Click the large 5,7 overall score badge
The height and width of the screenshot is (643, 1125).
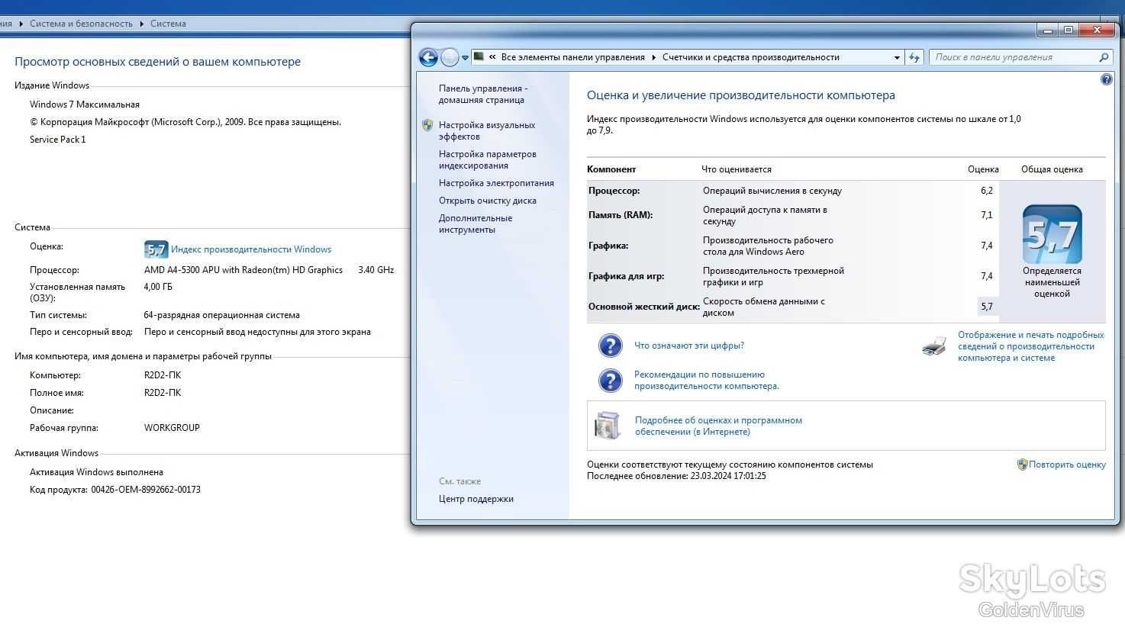[1052, 234]
